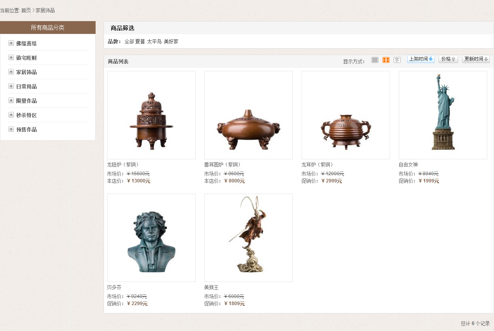
Task: Click product title 龙钮炉（紫铜）
Action: pyautogui.click(x=123, y=165)
